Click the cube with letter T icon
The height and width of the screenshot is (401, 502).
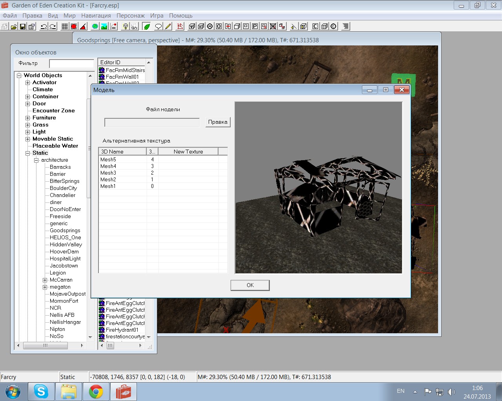192,26
